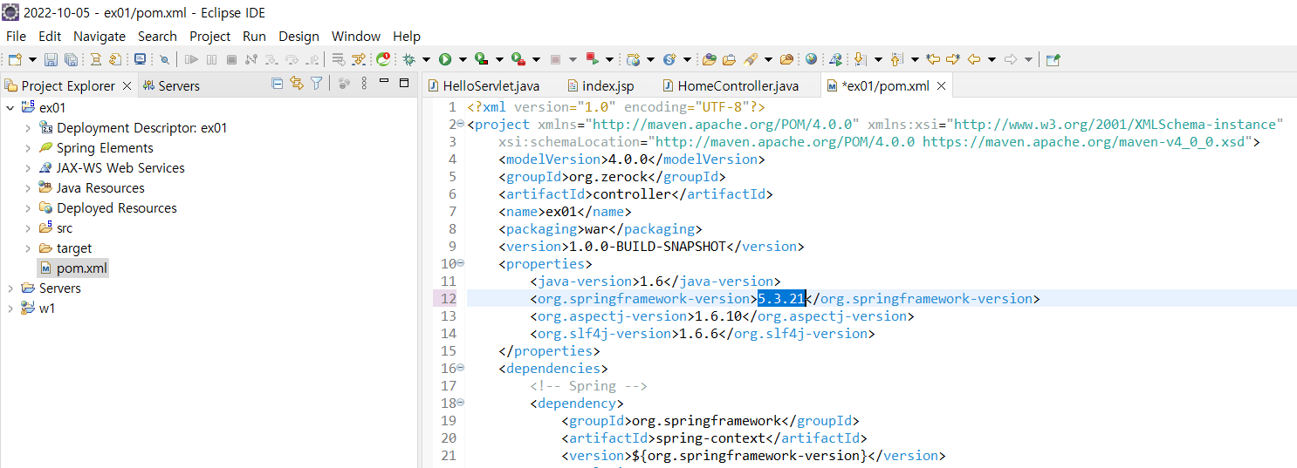Collapse the properties fold on line 10
The width and height of the screenshot is (1297, 468).
(x=461, y=263)
